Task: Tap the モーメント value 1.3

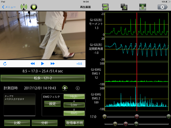Action: point(96,28)
